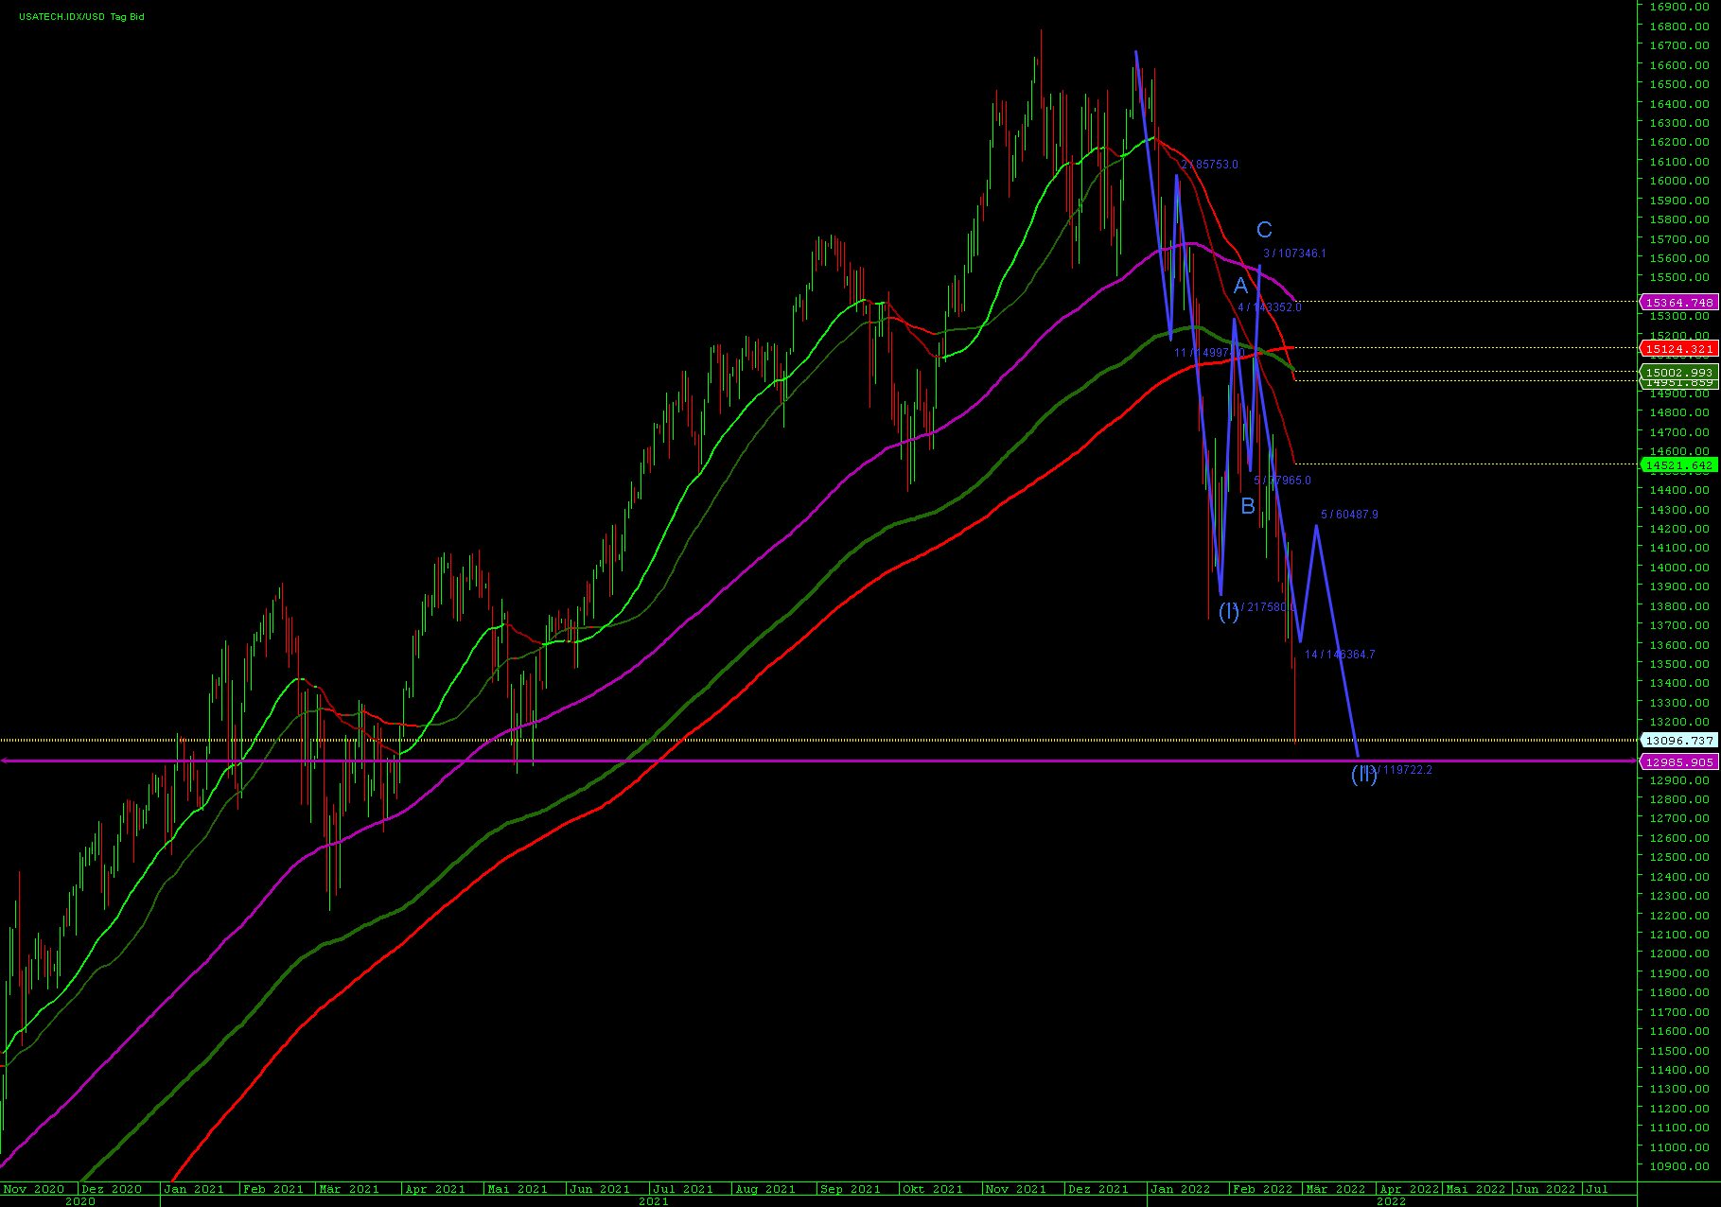
Task: Click the USATECH.IDX/USD Tag Bid chart title
Action: coord(81,17)
